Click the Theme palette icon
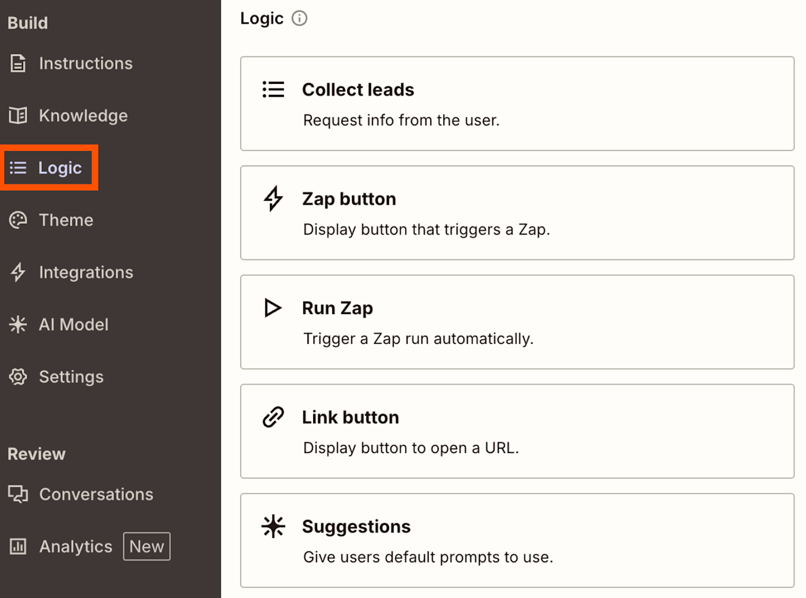Viewport: 806px width, 598px height. coord(18,220)
